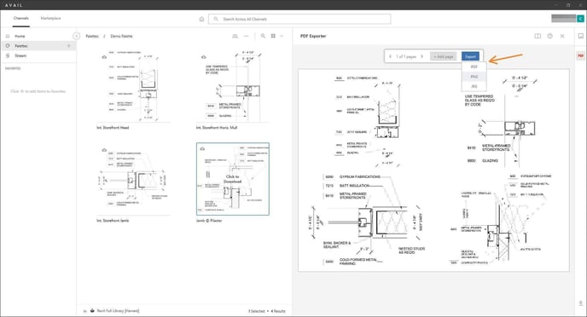Click the home icon beside search bar
The height and width of the screenshot is (317, 587).
201,19
